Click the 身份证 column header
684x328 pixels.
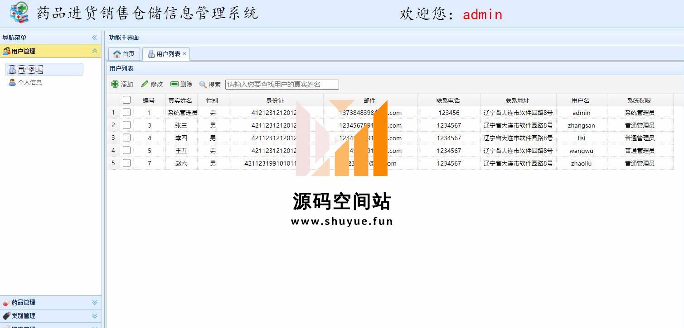(276, 100)
